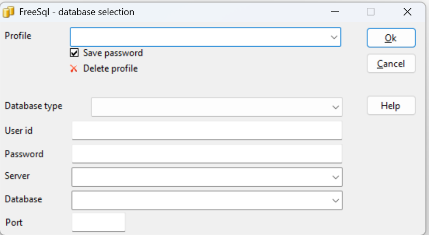Minimize the FreeSql dialog window
Image resolution: width=429 pixels, height=235 pixels.
pos(335,12)
